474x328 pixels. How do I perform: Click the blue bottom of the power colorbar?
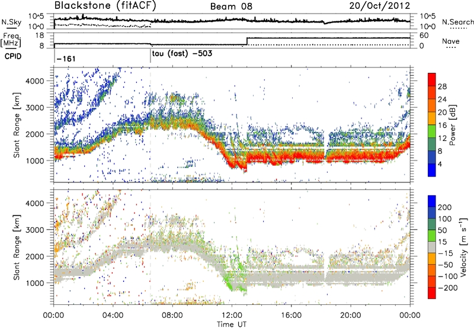pyautogui.click(x=432, y=170)
